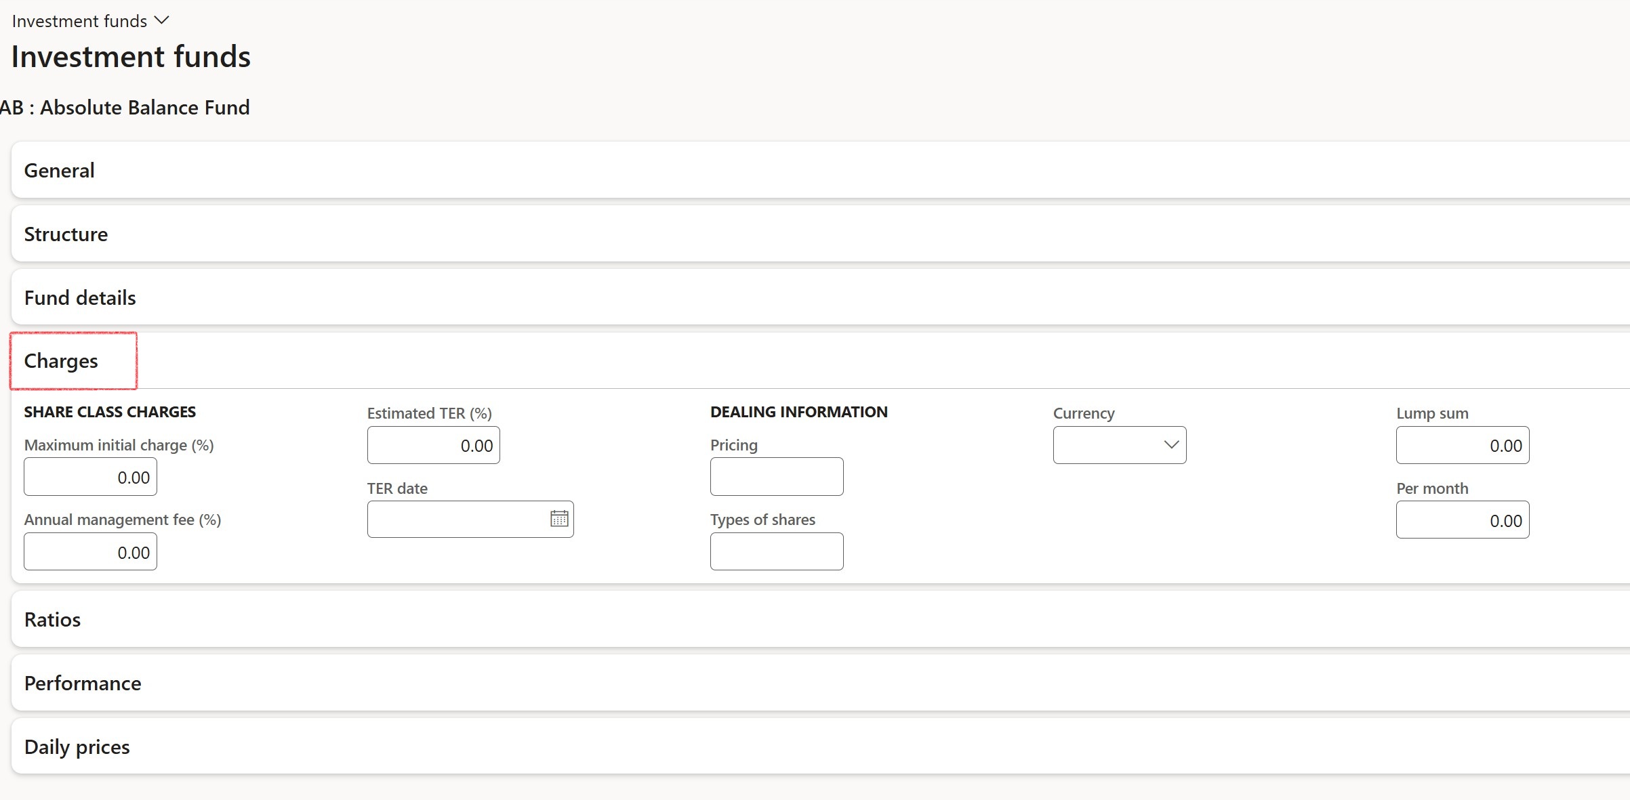Click the Maximum initial charge (%) field
This screenshot has height=800, width=1630.
tap(90, 477)
